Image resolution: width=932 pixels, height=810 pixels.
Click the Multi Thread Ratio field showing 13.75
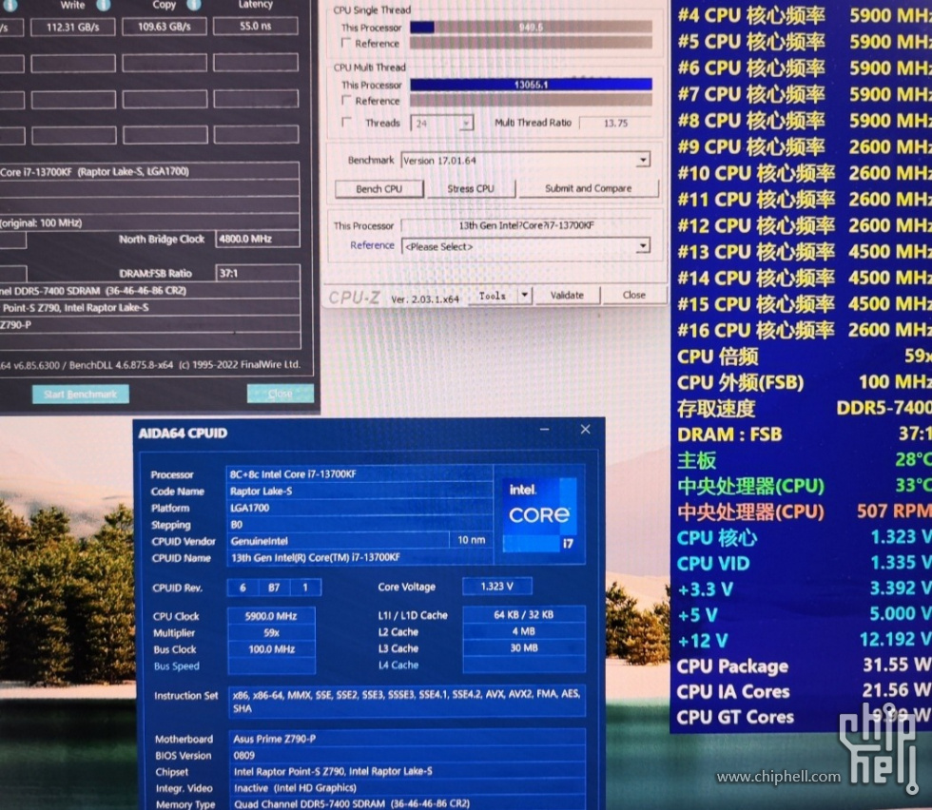(615, 123)
